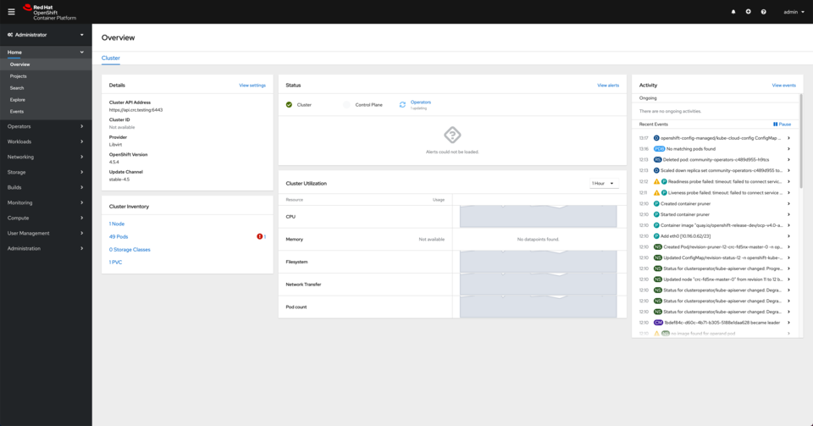The height and width of the screenshot is (426, 813).
Task: Open the help question mark menu
Action: 763,11
